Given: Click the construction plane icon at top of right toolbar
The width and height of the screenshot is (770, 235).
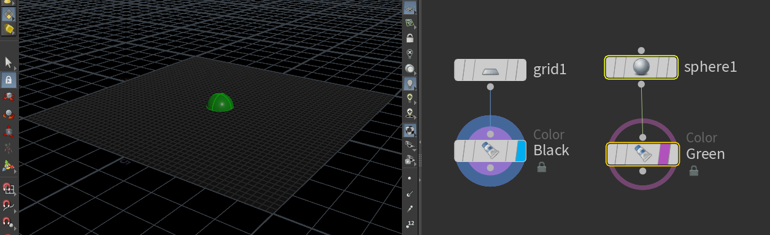Looking at the screenshot, I should coord(410,9).
